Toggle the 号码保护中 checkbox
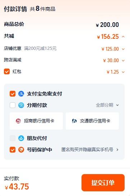 pyautogui.click(x=13, y=150)
